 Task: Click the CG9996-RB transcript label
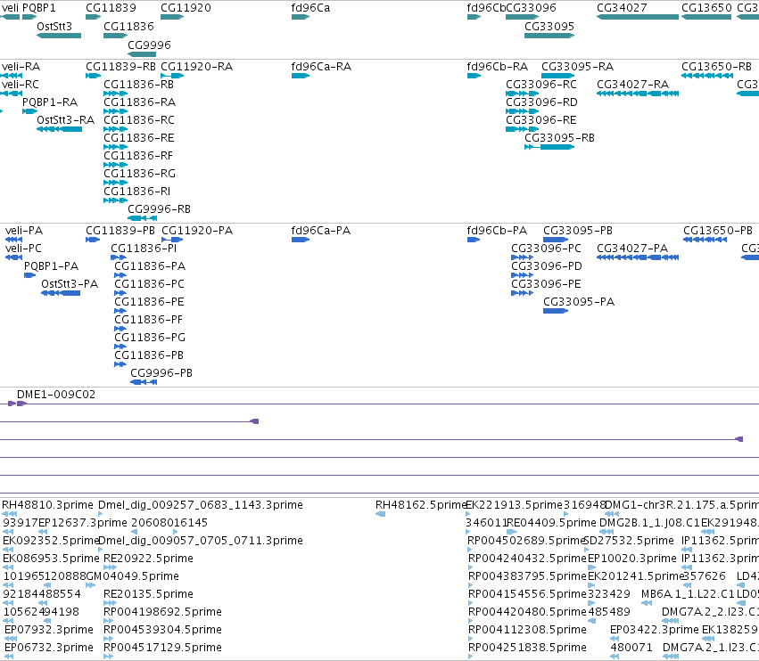160,210
